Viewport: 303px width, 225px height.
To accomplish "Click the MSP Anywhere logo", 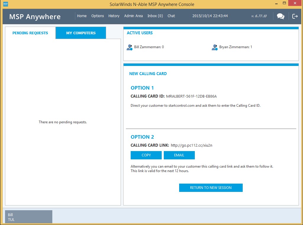I will [x=35, y=17].
